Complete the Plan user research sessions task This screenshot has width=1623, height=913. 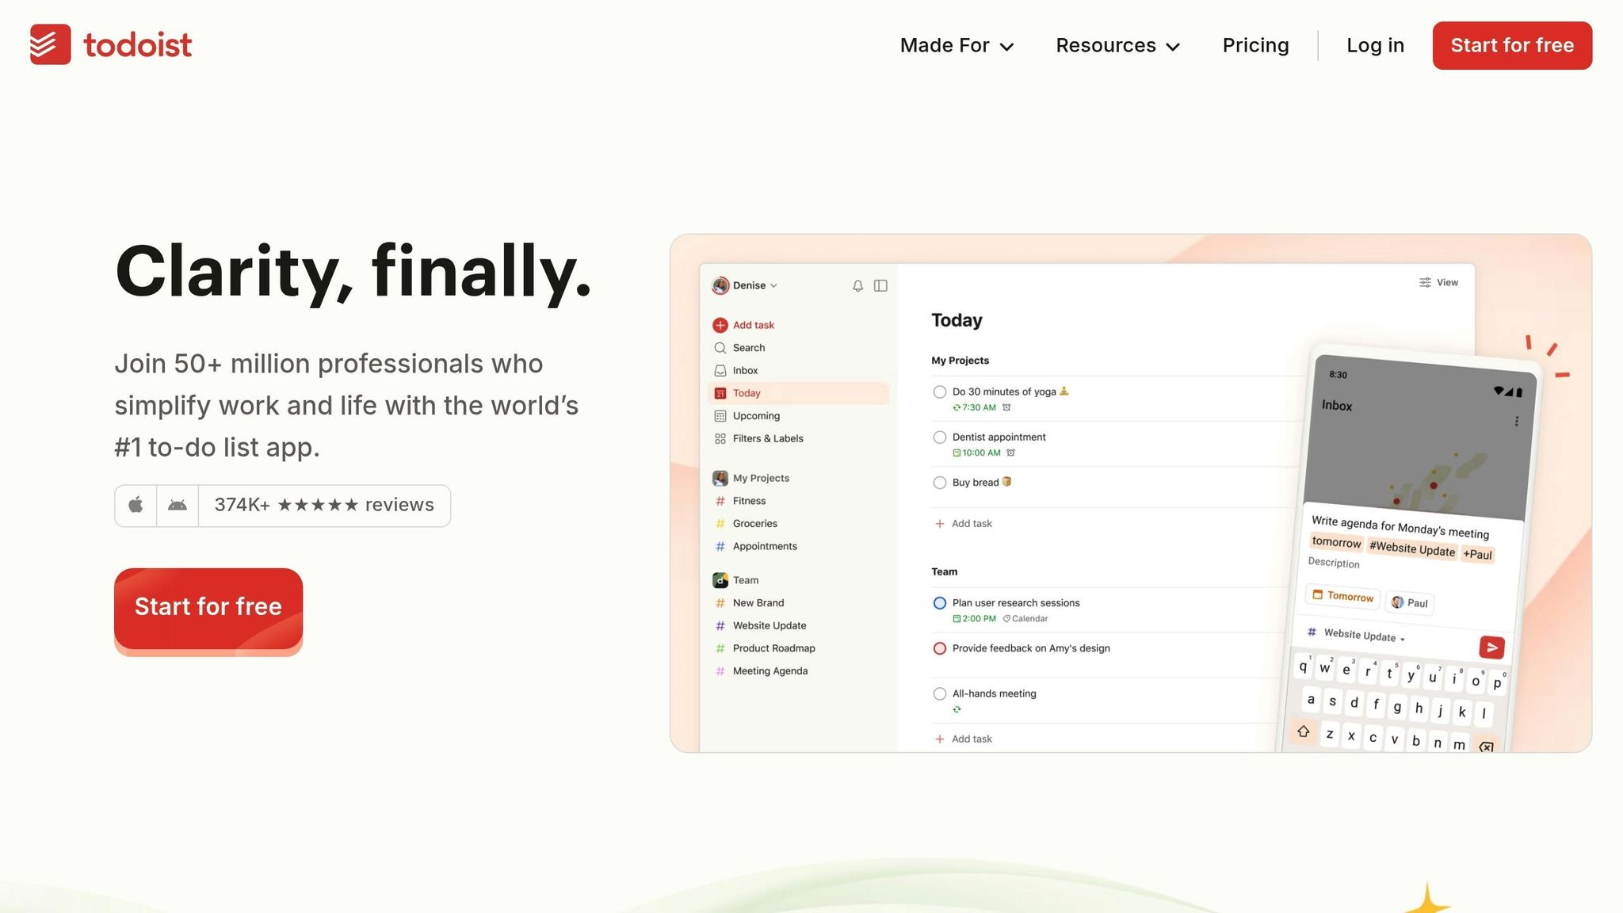[x=939, y=602]
